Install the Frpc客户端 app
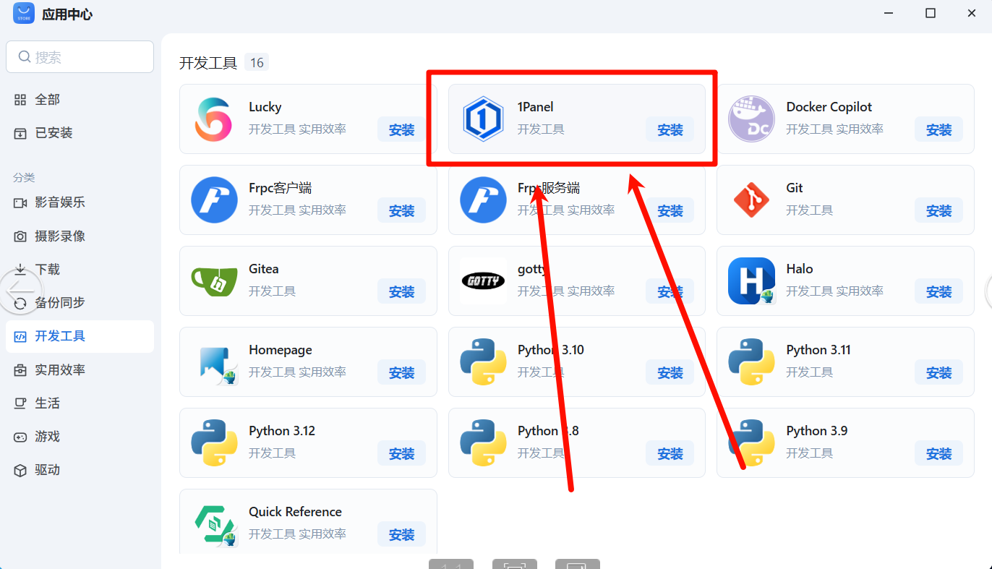Image resolution: width=992 pixels, height=569 pixels. click(x=401, y=210)
